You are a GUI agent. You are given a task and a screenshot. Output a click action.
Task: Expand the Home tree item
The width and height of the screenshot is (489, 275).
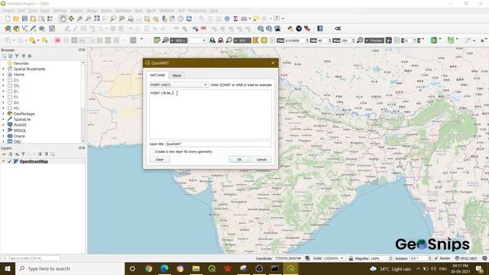tap(3, 75)
